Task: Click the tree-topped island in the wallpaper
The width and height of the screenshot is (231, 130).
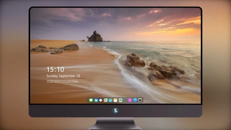Action: (x=95, y=36)
